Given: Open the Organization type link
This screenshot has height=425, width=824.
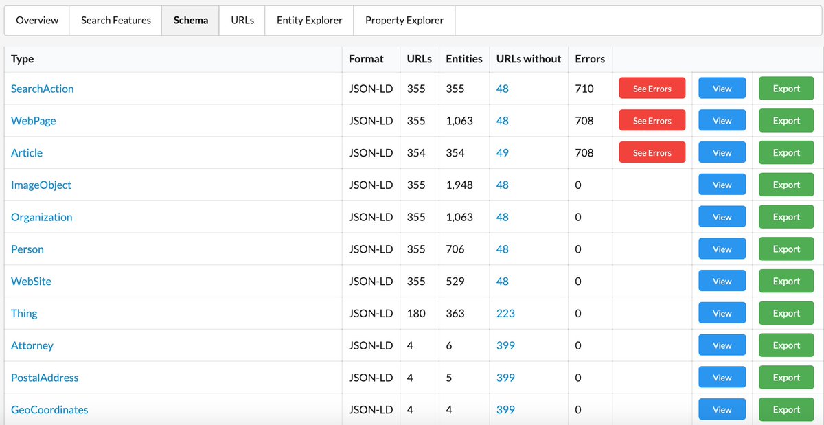Looking at the screenshot, I should pos(42,217).
